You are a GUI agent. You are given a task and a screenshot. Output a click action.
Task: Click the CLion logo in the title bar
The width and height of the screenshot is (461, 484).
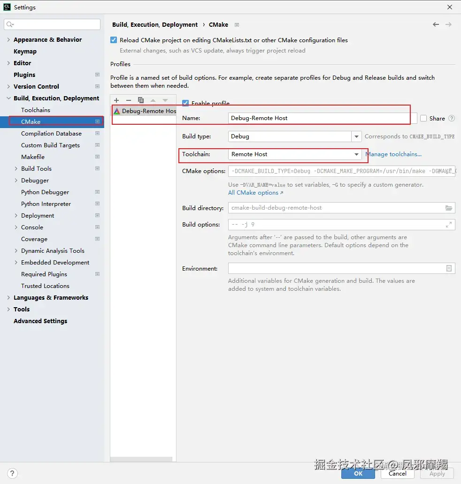tap(7, 7)
